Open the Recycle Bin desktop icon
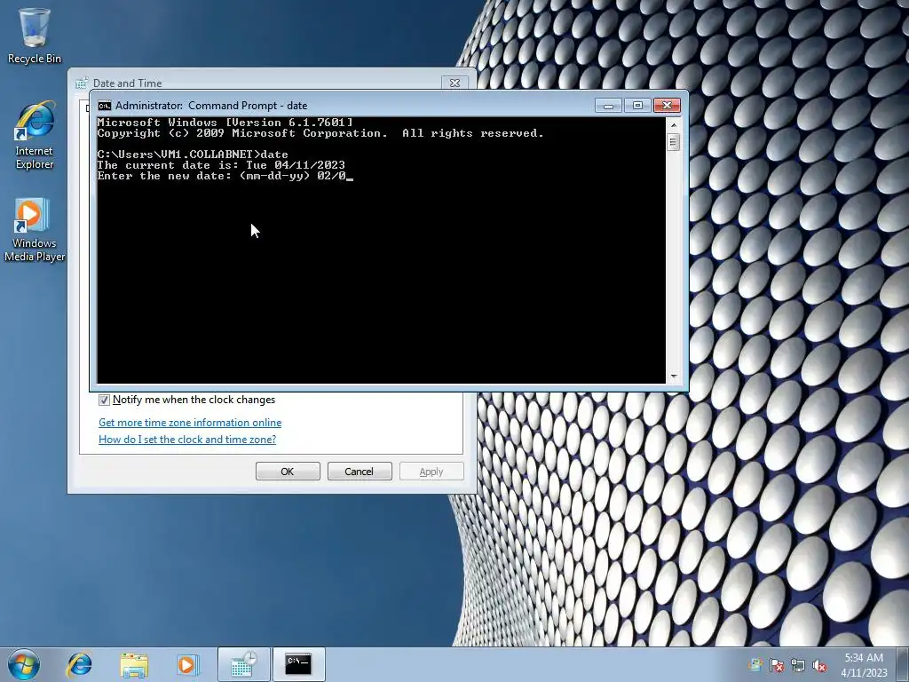 [35, 36]
